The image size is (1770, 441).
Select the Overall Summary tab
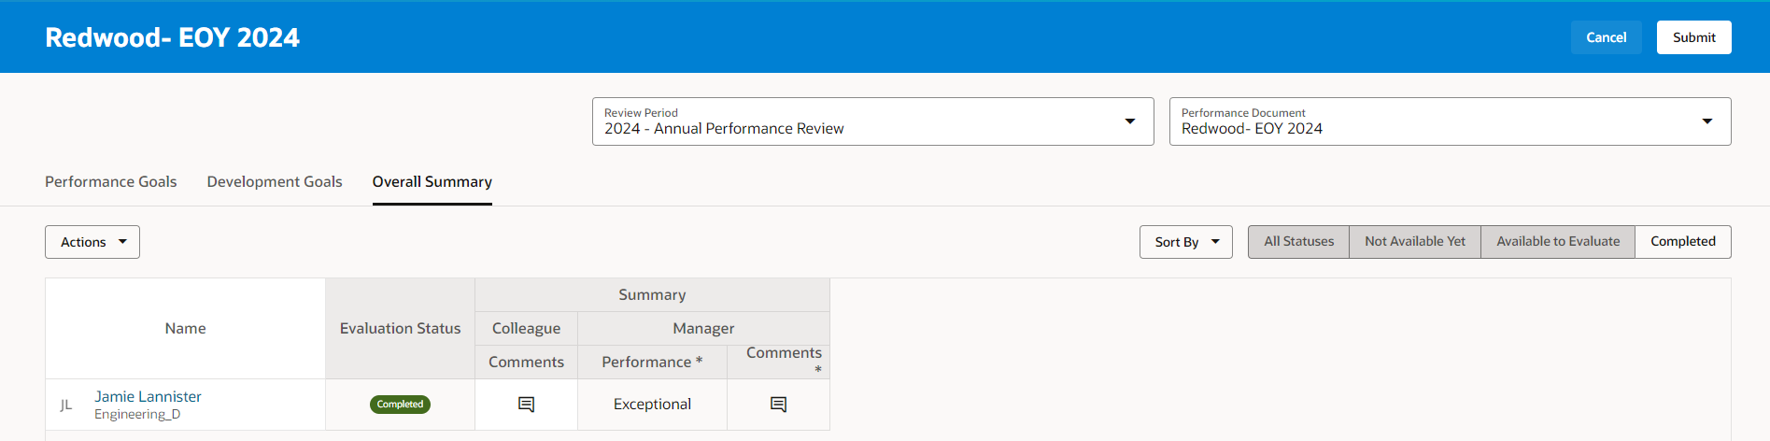point(432,181)
